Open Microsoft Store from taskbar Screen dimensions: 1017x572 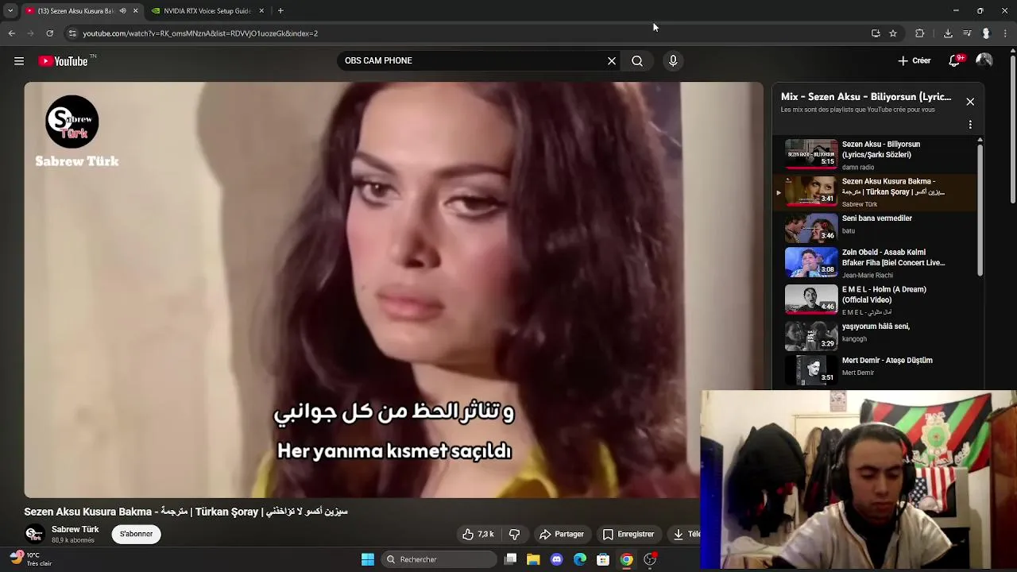coord(603,560)
